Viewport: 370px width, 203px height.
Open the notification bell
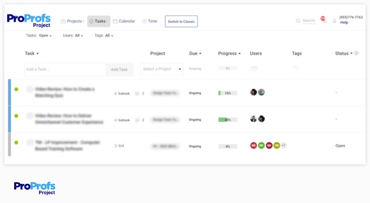334,21
